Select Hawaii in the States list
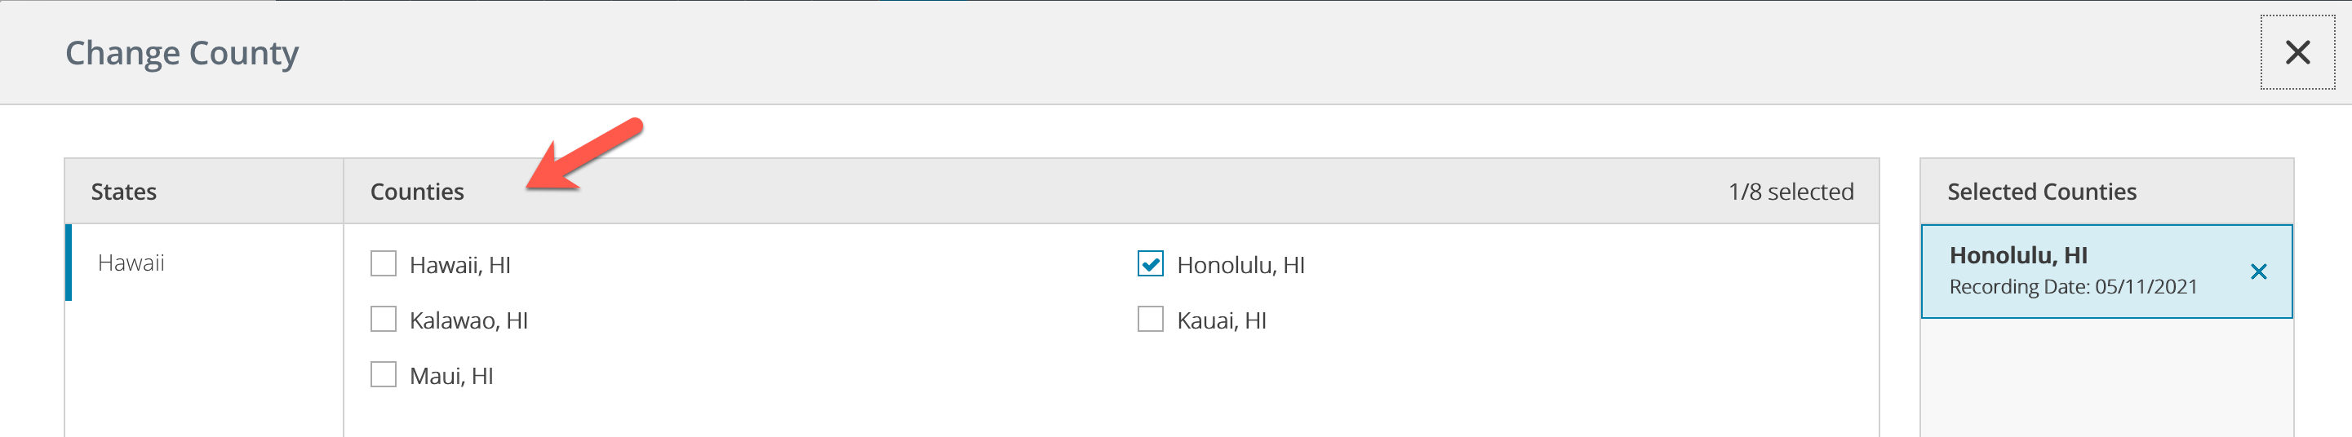The width and height of the screenshot is (2352, 437). pos(131,263)
